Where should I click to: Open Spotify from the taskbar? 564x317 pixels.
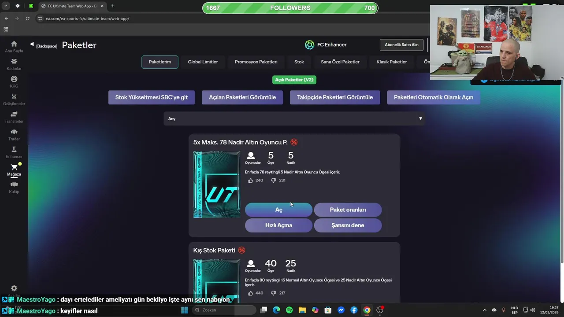coord(289,310)
